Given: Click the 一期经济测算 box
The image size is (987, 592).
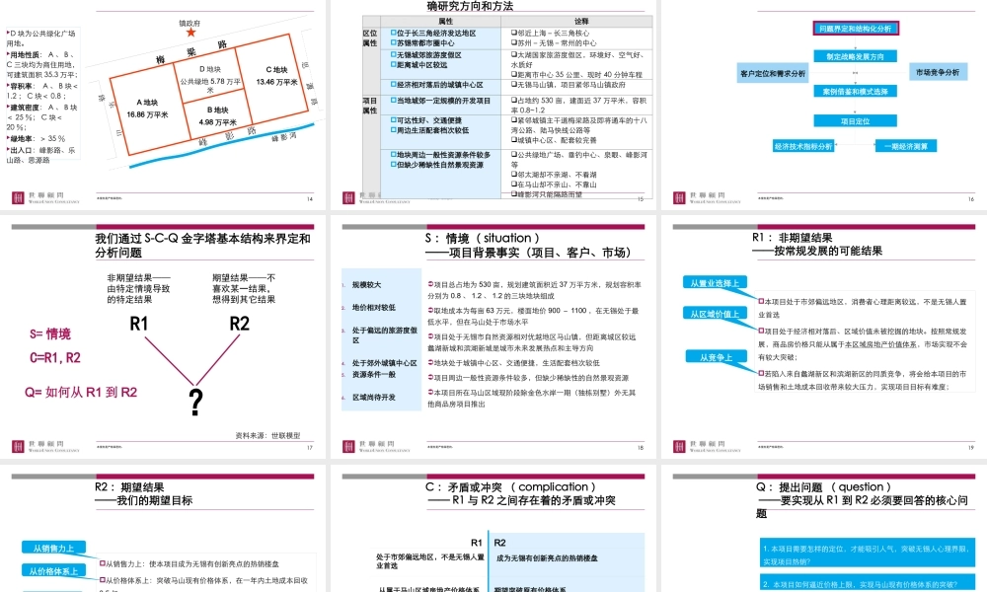Looking at the screenshot, I should tap(906, 146).
